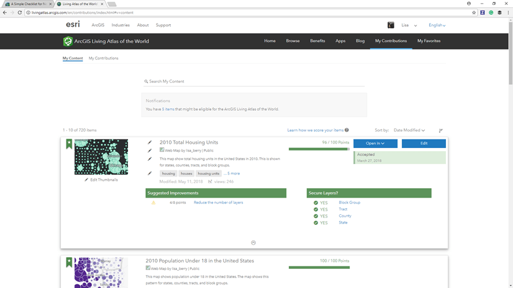Open the Tract layer link
Screen dimensions: 513x288
pos(343,209)
